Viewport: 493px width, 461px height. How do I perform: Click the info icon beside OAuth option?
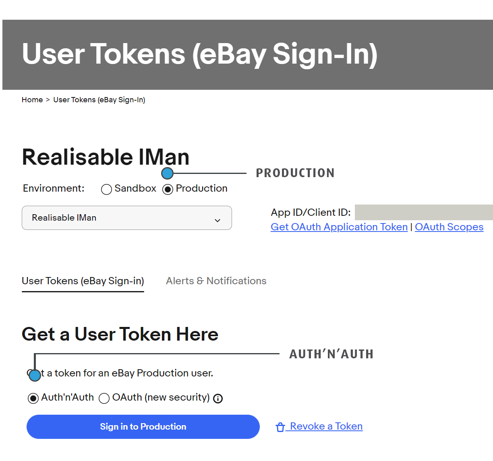[x=218, y=399]
